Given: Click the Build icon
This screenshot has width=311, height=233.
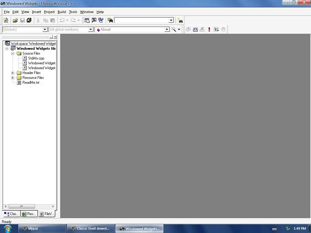Looking at the screenshot, I should [195, 29].
